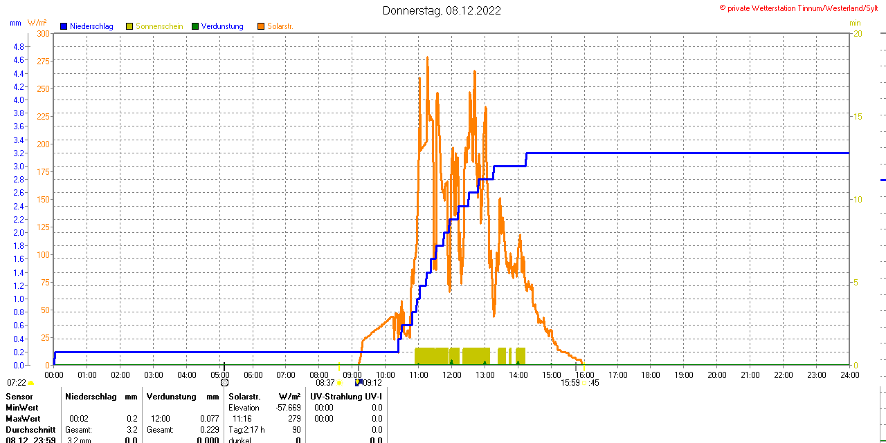Click the Niederschlag legend label
The image size is (886, 443).
coord(91,26)
